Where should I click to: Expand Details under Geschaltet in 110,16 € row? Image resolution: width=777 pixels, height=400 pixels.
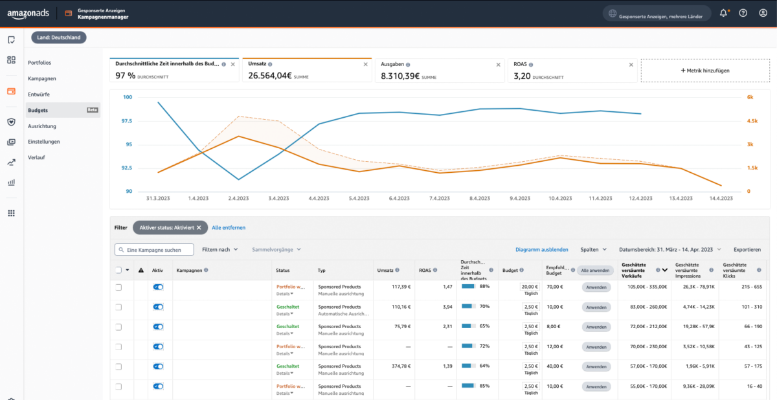click(x=286, y=313)
